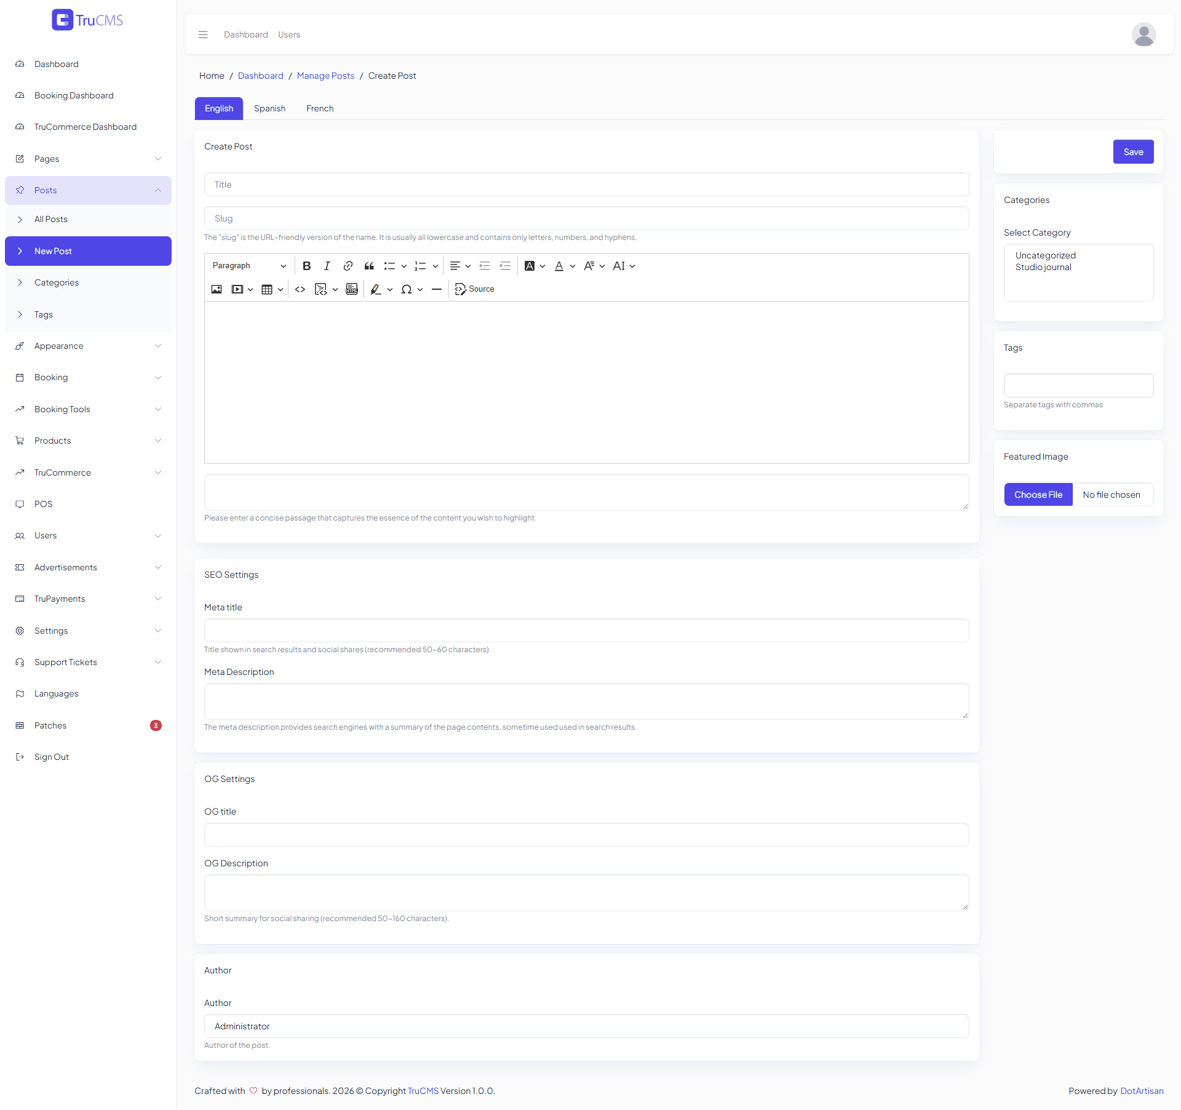Click the Save button

[x=1133, y=152]
